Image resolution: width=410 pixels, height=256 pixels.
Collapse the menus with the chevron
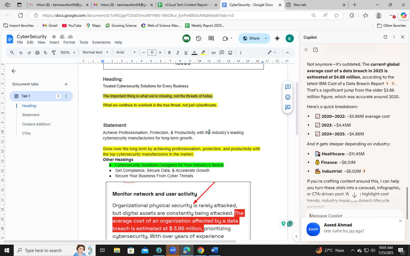coord(287,53)
